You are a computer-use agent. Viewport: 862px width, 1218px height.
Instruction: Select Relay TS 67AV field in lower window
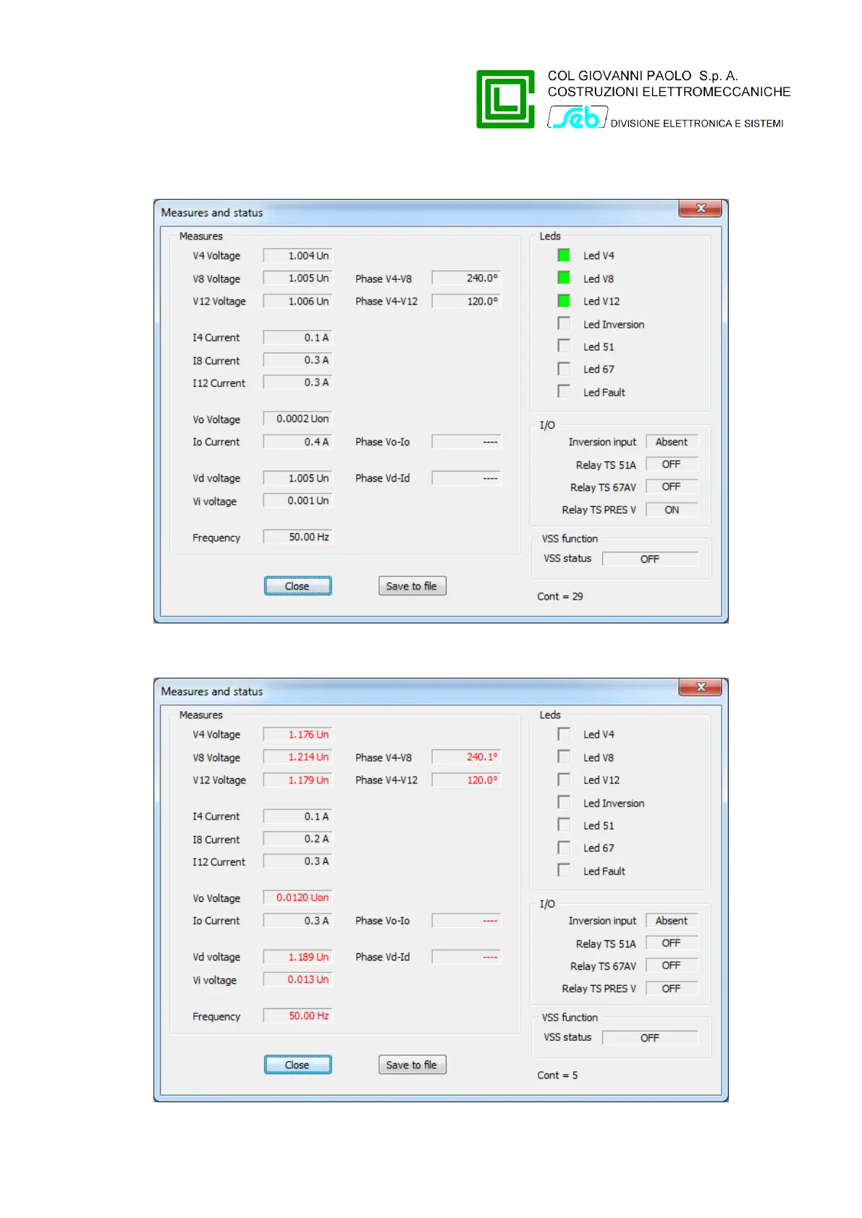click(x=672, y=965)
